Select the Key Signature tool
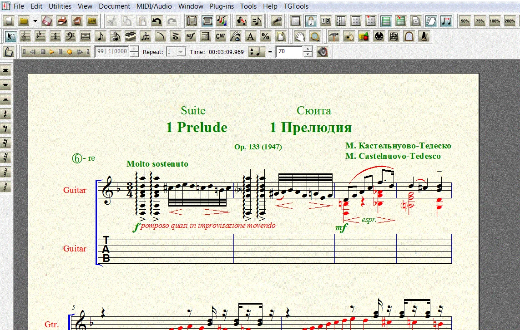 pyautogui.click(x=40, y=36)
